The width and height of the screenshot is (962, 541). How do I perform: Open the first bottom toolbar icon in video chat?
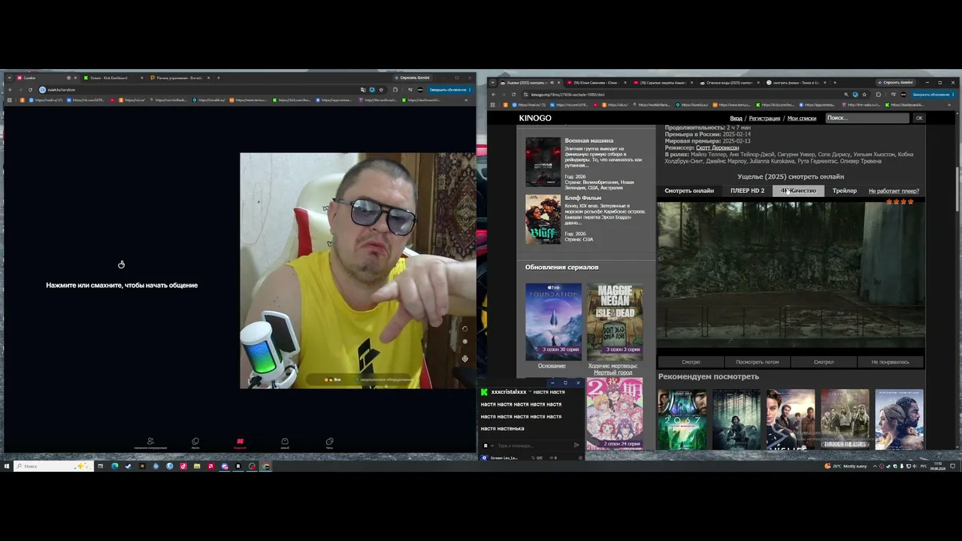click(x=151, y=443)
